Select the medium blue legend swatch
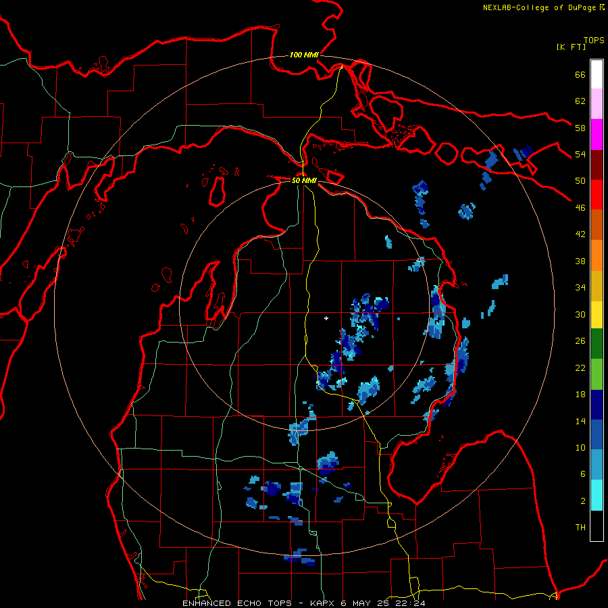This screenshot has height=608, width=608. point(597,434)
